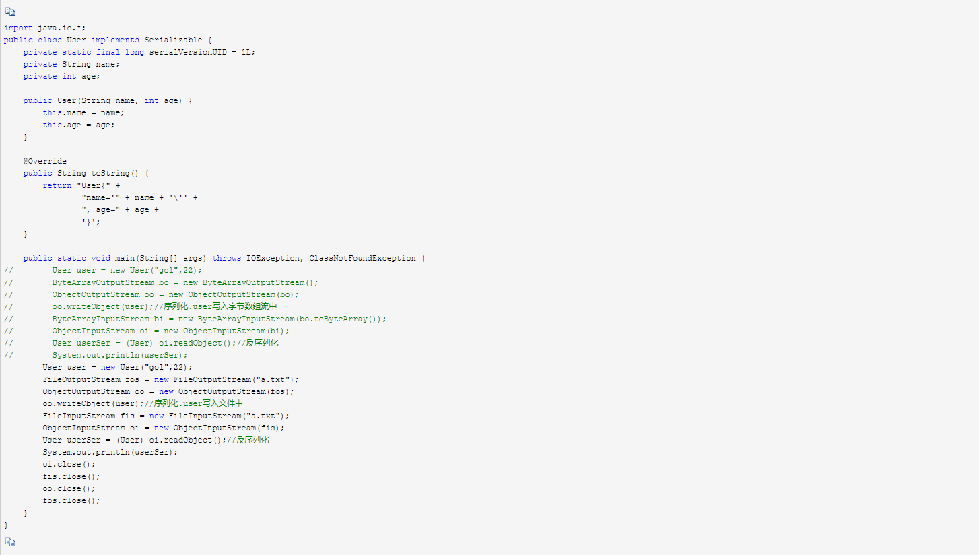Click the serialVersionUID = 1L declaration line
The height and width of the screenshot is (555, 979).
click(x=139, y=52)
